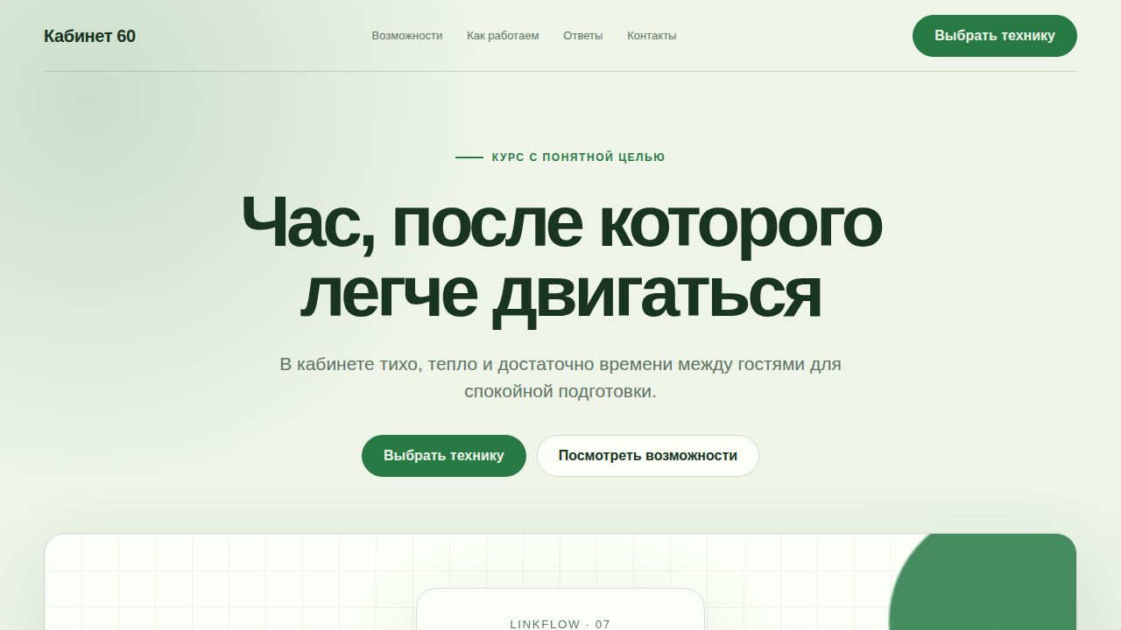Open the Кабинет 60 logo link
This screenshot has height=630, width=1121.
click(89, 36)
